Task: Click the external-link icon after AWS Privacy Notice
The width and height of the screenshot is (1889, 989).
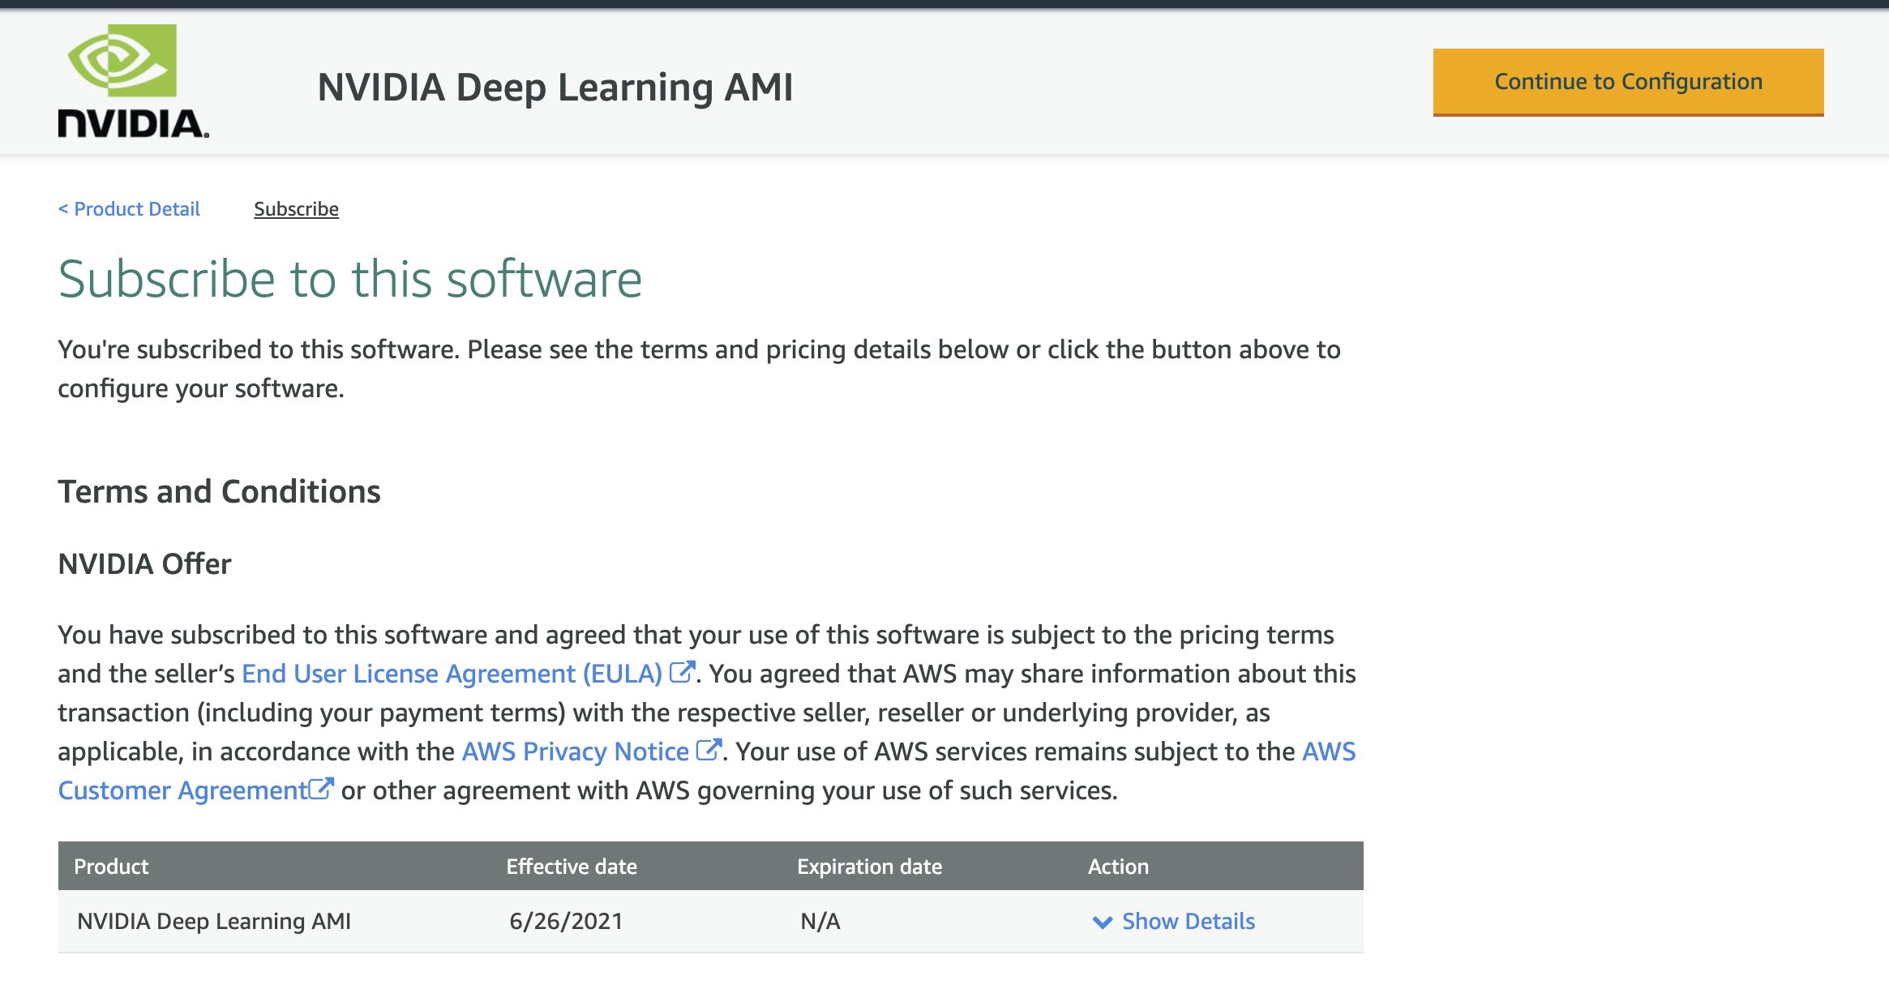Action: pyautogui.click(x=709, y=750)
